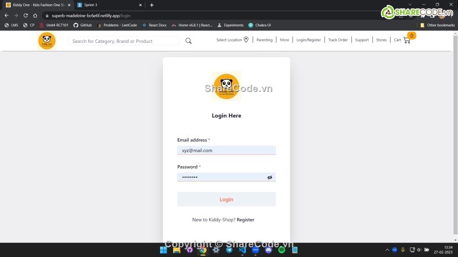Expand the system tray hidden icons chevron

[387, 250]
